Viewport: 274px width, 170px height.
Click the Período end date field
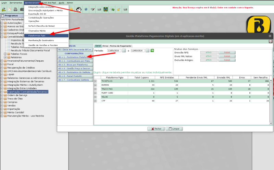pyautogui.click(x=138, y=50)
